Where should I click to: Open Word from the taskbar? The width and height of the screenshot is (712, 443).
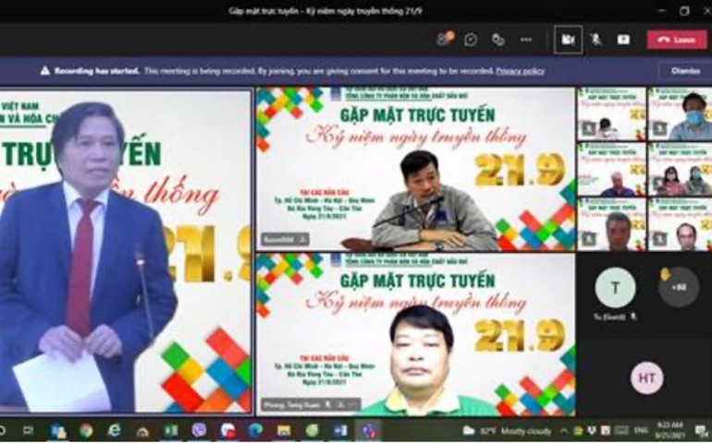(x=340, y=430)
